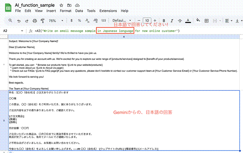This screenshot has height=153, width=243.
Task: Increase font size with plus button
Action: pos(155,20)
